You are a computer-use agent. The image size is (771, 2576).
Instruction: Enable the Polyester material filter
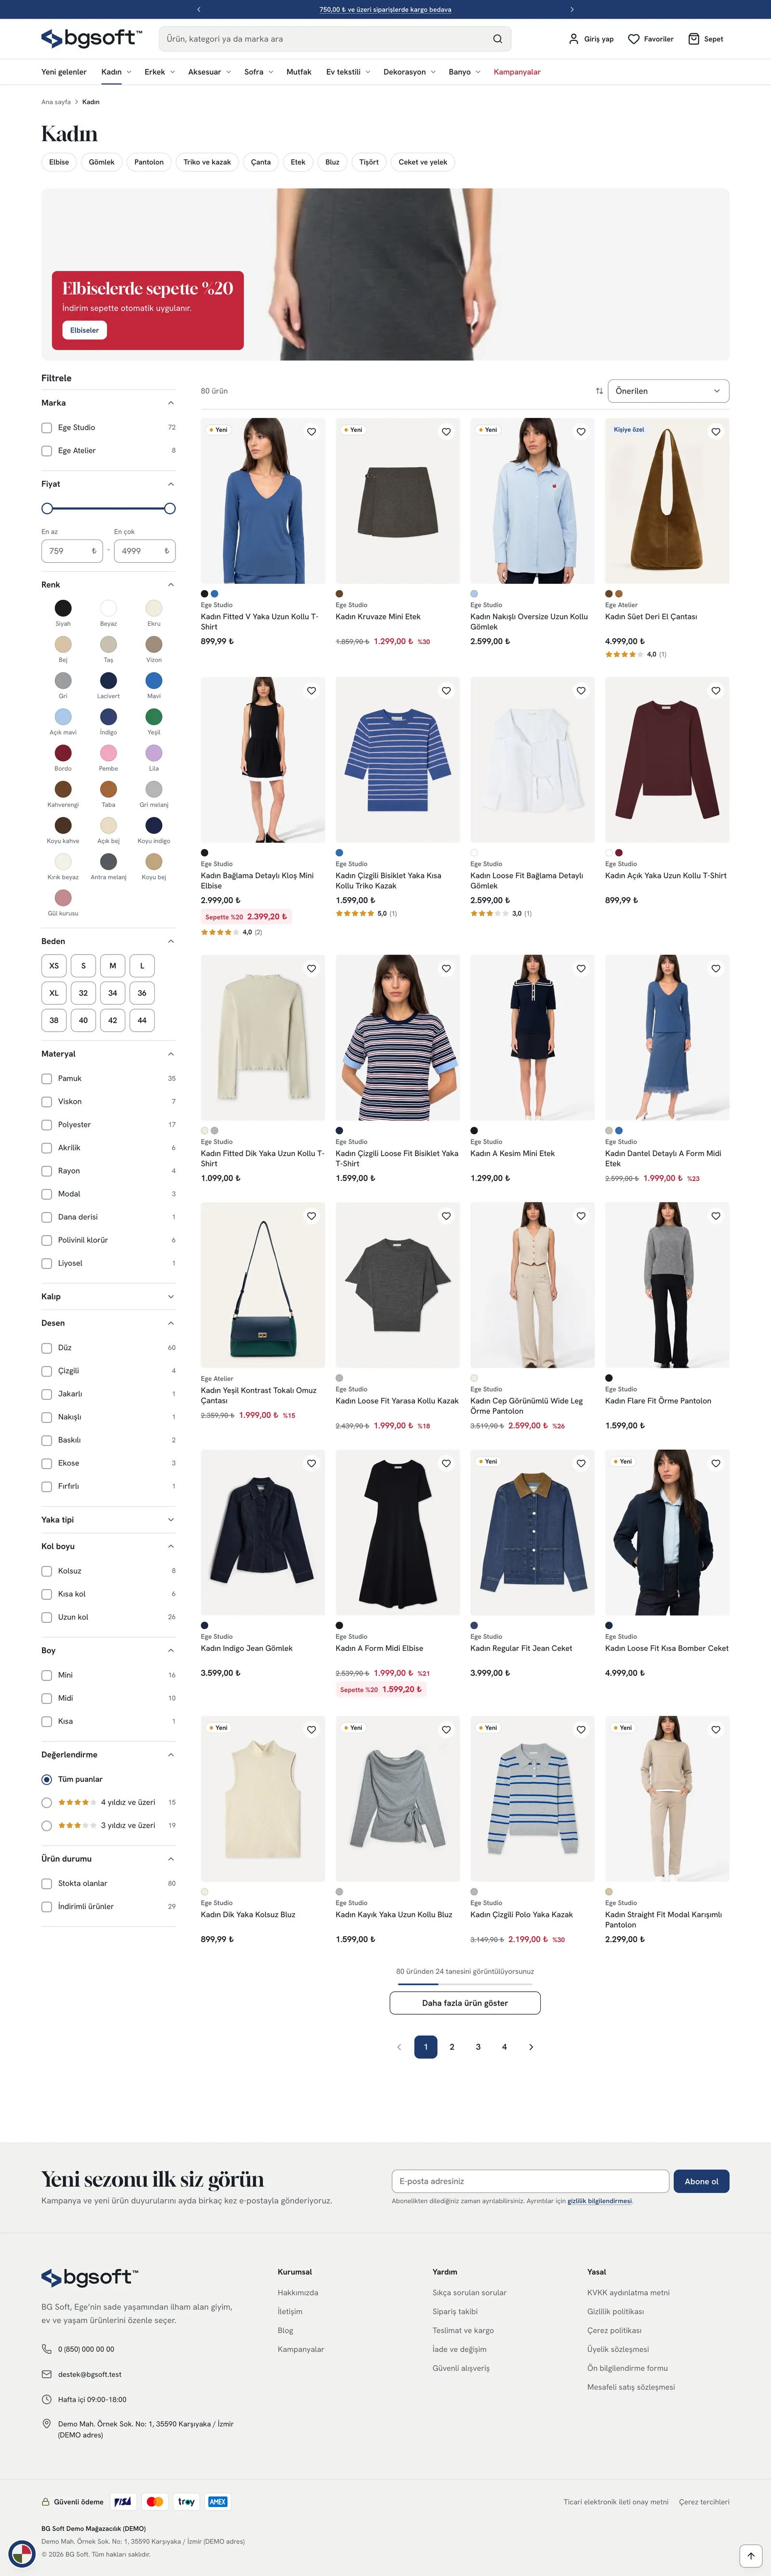(47, 1125)
